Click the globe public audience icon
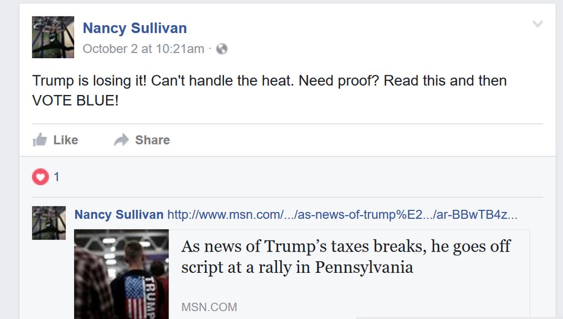The image size is (563, 319). (222, 49)
